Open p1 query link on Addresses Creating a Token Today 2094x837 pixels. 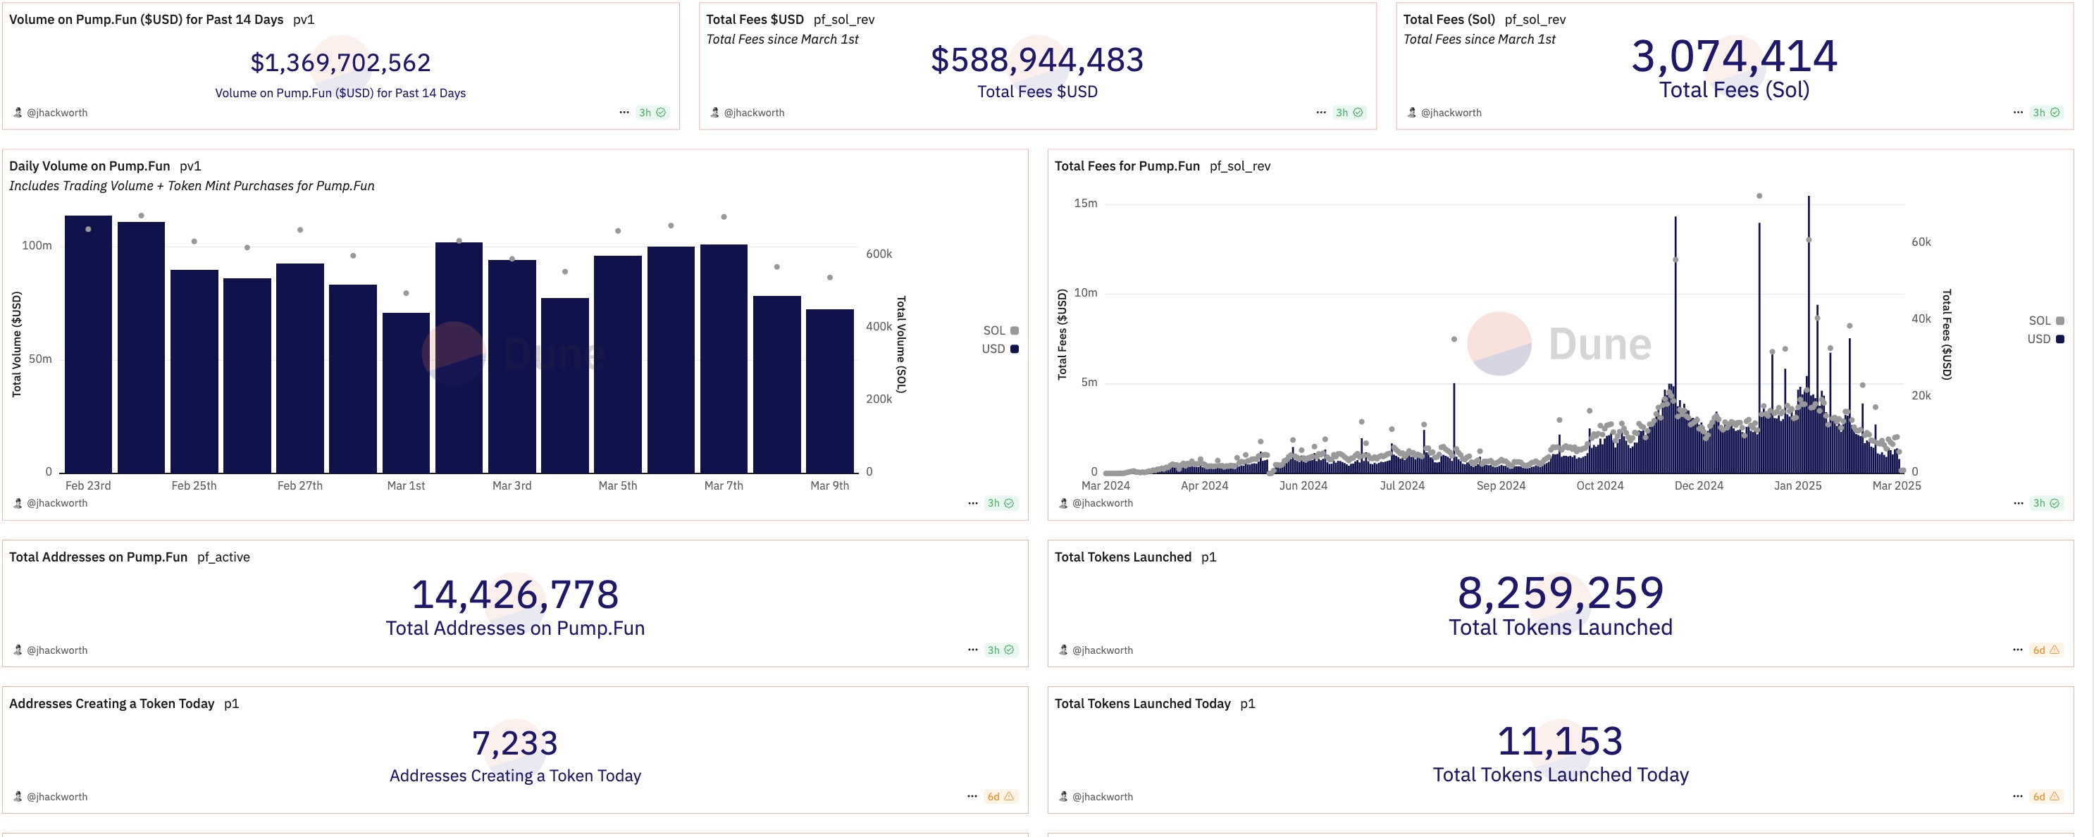tap(232, 704)
